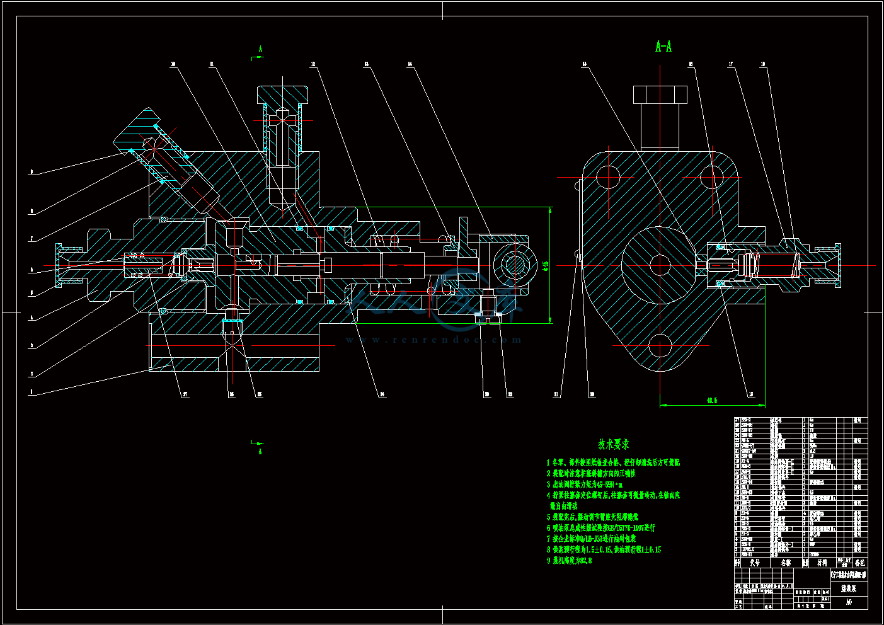Click the lower section-cut marker "A"
The height and width of the screenshot is (625, 884).
click(x=260, y=452)
